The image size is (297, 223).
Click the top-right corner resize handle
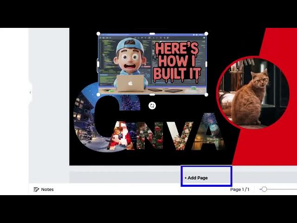(x=207, y=34)
